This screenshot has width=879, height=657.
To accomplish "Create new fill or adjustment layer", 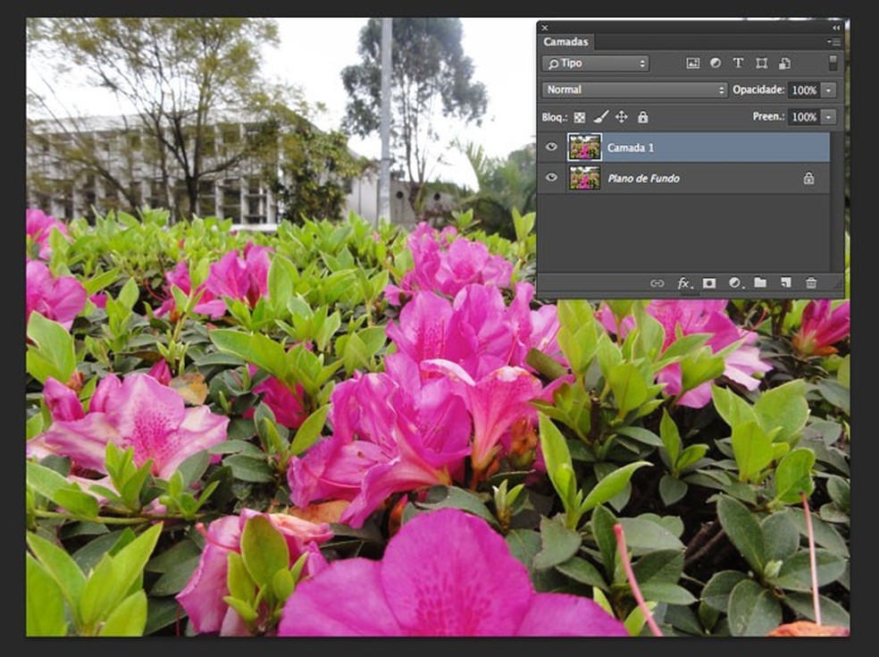I will 735,282.
